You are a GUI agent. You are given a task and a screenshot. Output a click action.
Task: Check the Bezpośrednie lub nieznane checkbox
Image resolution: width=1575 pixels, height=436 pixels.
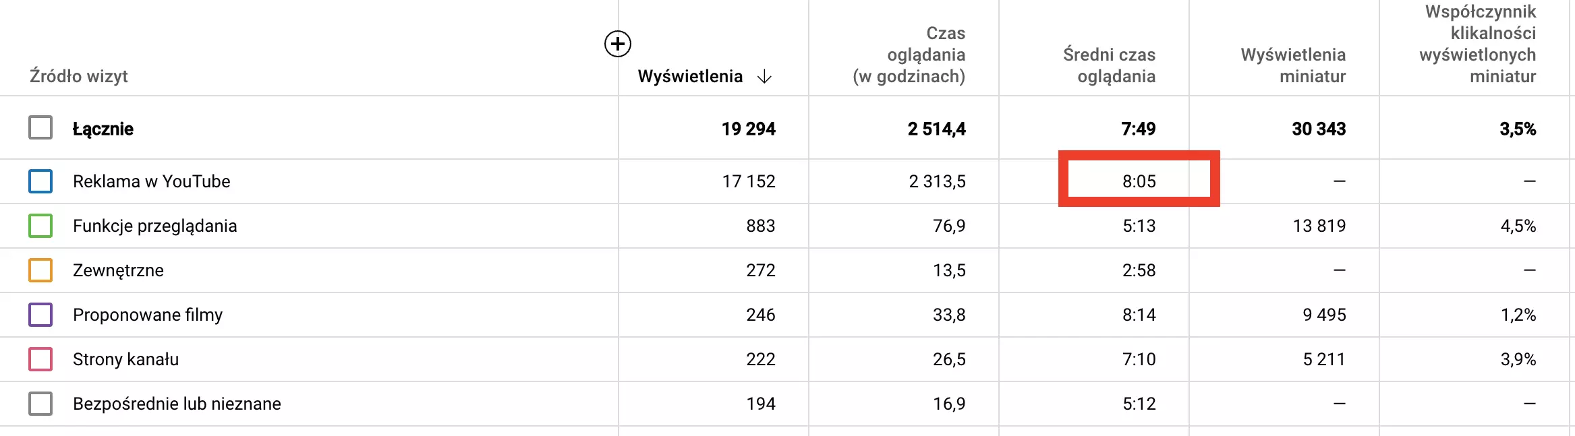[40, 404]
